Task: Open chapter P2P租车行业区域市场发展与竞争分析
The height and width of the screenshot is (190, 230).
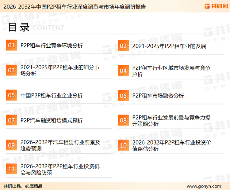Action: click(171, 71)
